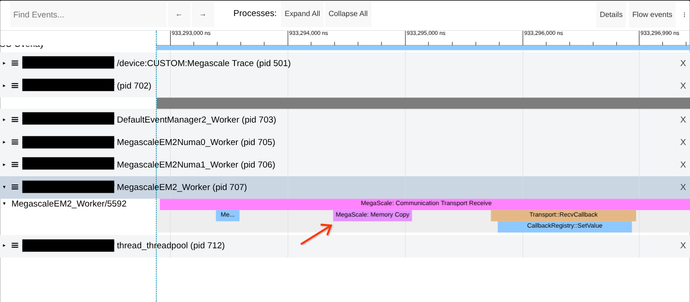Select the Transport::RecvCallback slice
This screenshot has height=302, width=690.
tap(563, 215)
